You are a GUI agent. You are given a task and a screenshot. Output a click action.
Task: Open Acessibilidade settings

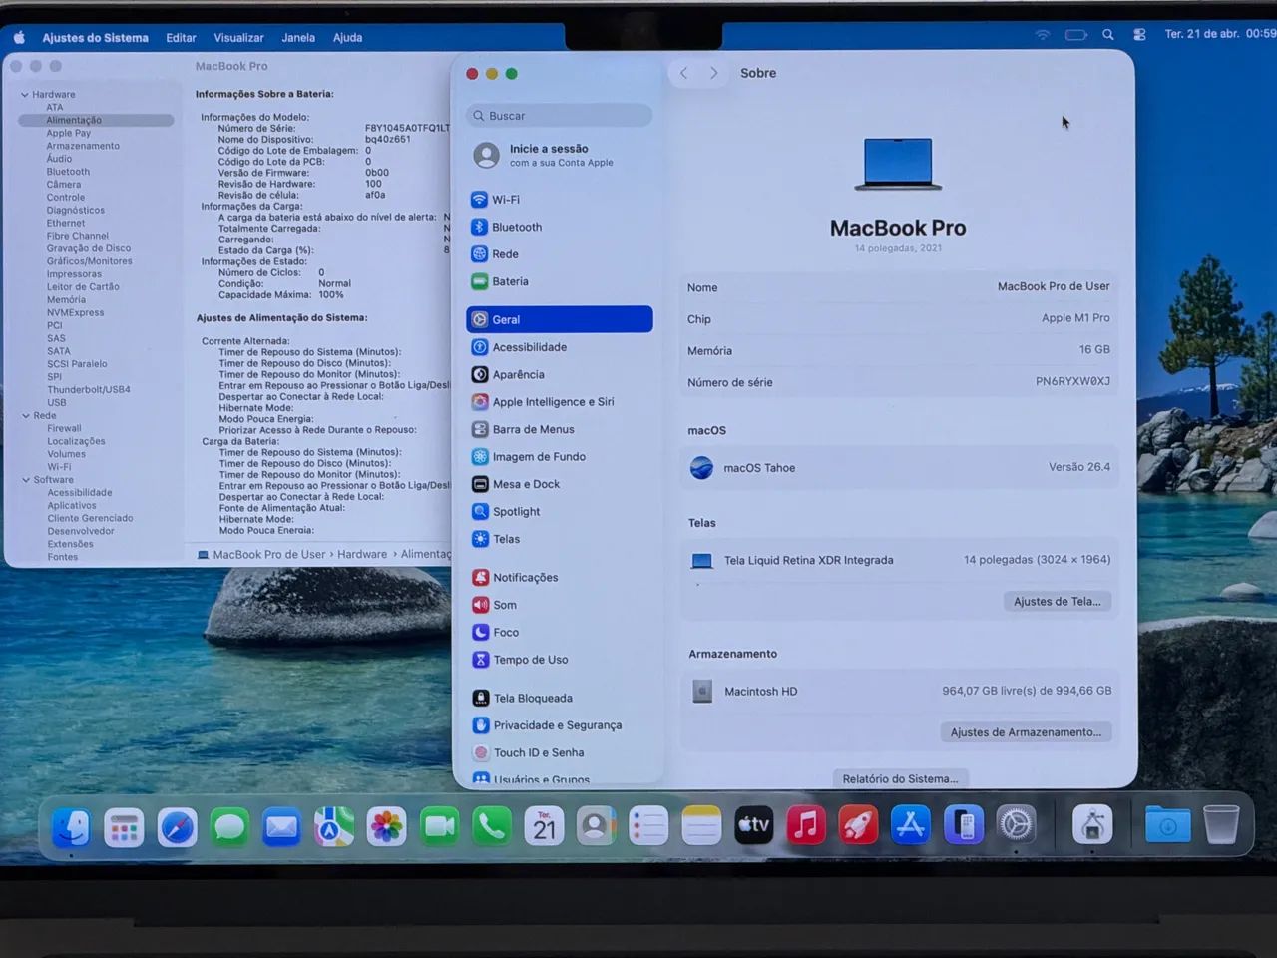coord(559,347)
